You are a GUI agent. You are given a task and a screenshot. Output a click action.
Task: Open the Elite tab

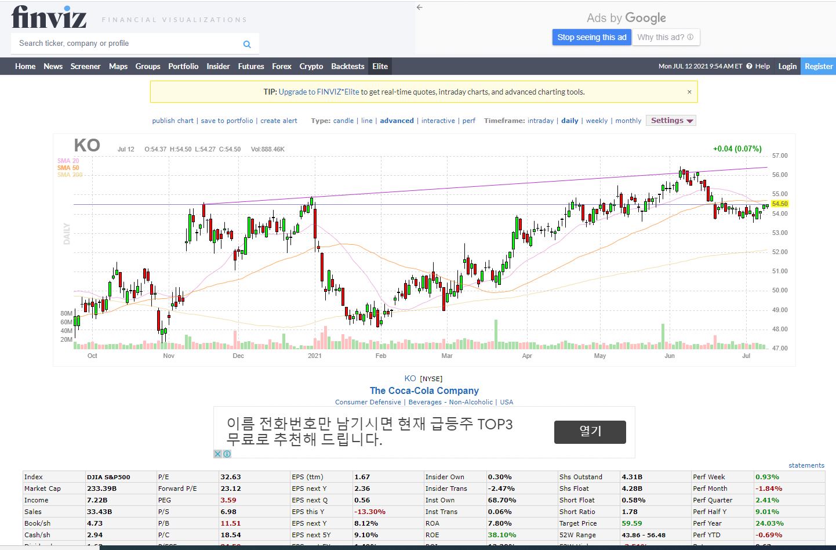point(380,66)
